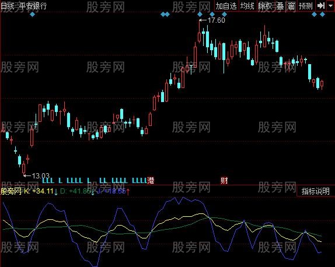335x267 pixels.
Task: Toggle 除权 ex-rights adjustment
Action: (x=265, y=6)
